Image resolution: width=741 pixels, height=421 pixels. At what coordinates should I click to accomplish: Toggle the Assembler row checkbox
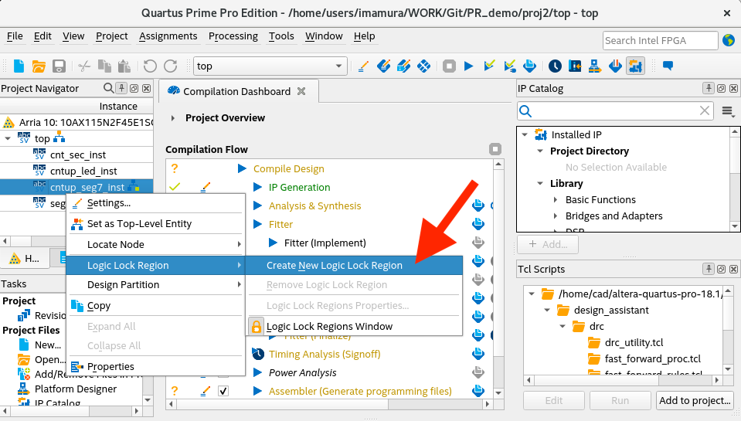223,391
